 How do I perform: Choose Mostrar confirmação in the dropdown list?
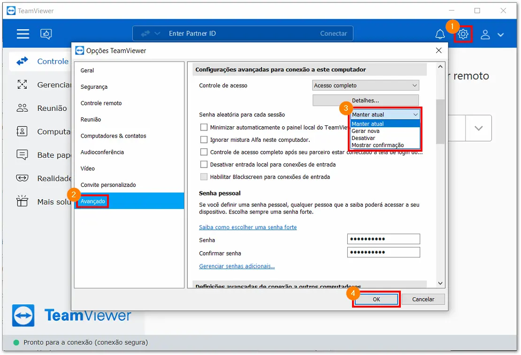pyautogui.click(x=385, y=145)
